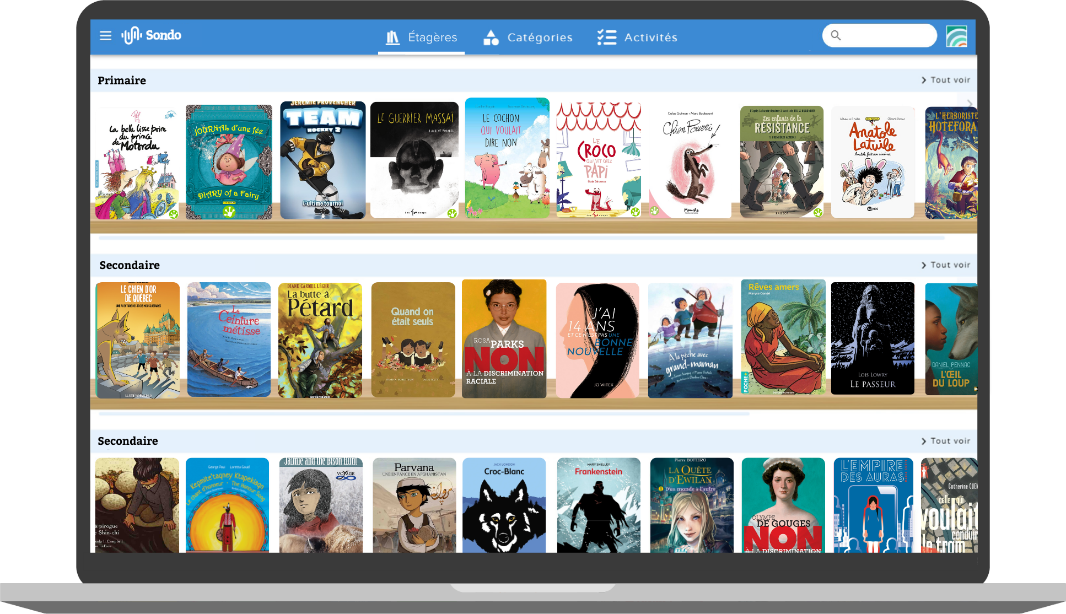Open Team Hockey 2 book
The width and height of the screenshot is (1066, 614).
(322, 160)
